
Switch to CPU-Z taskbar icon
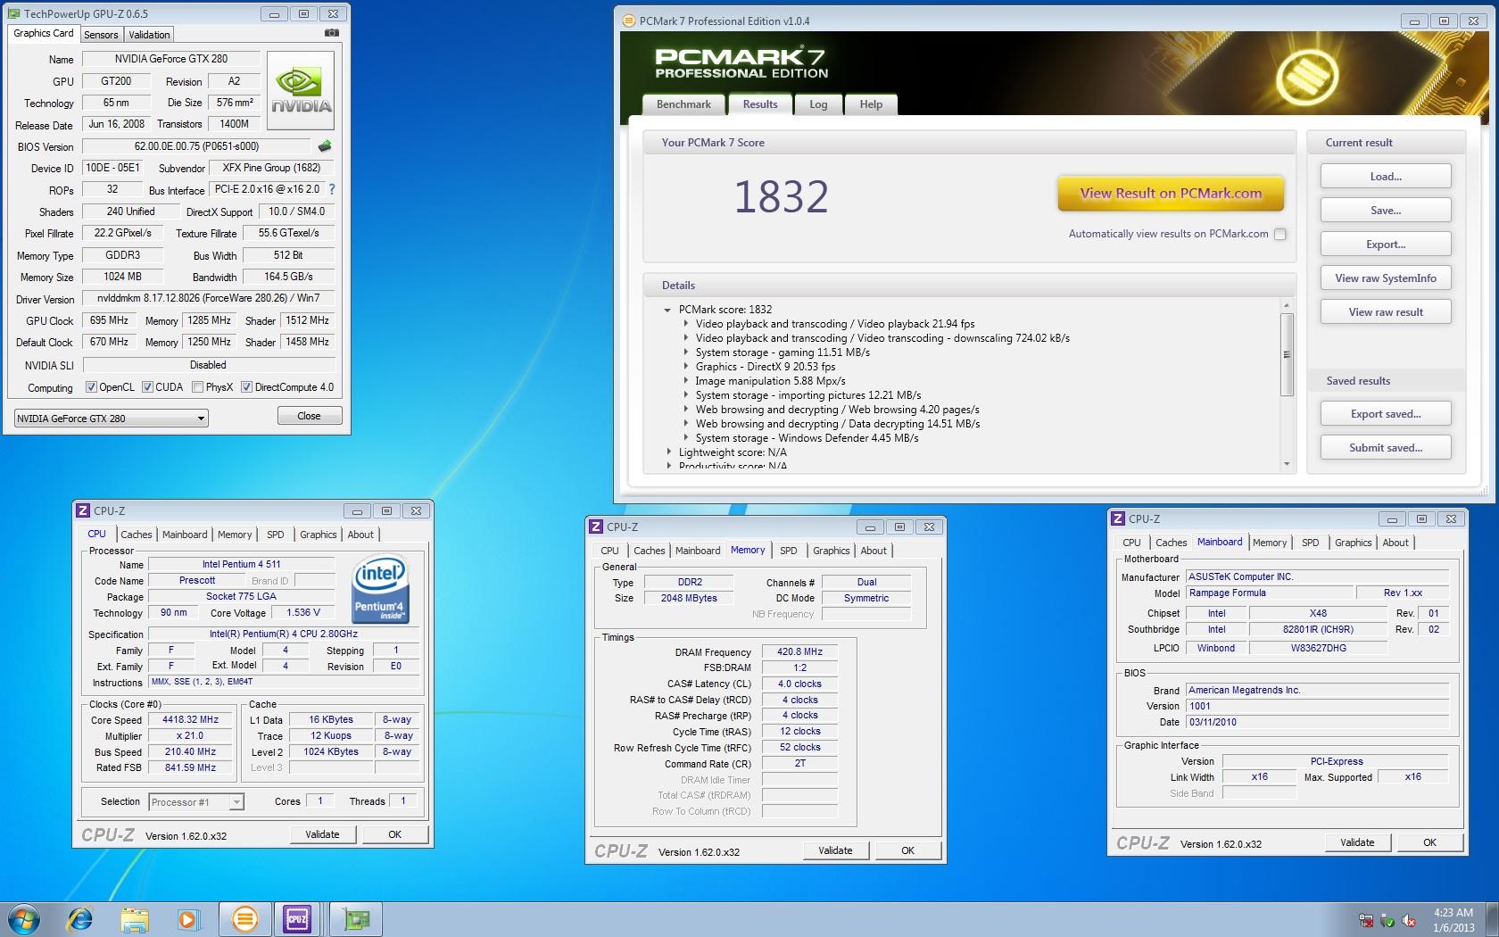click(x=298, y=918)
